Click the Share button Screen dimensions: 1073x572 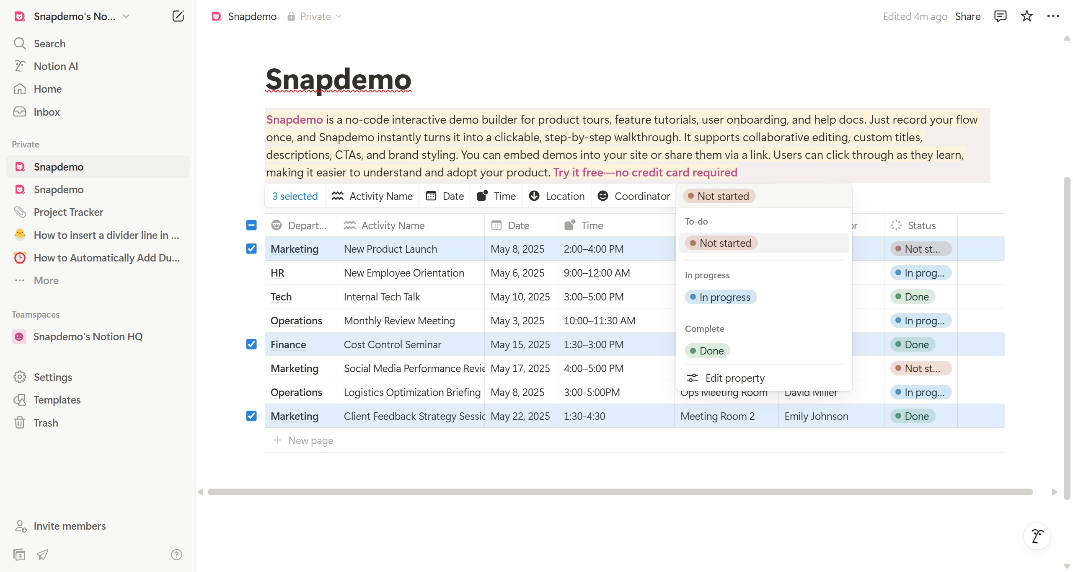pyautogui.click(x=967, y=16)
